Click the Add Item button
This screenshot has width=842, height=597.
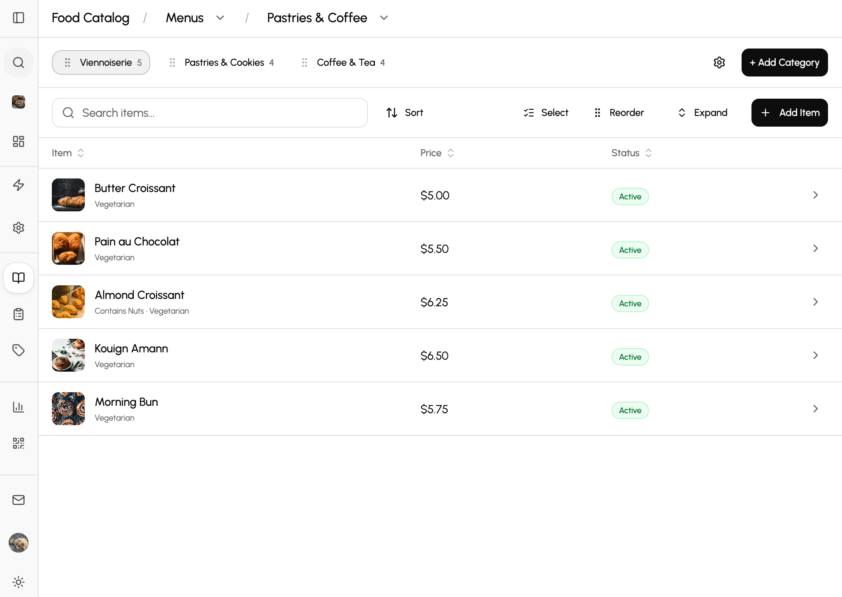point(789,113)
